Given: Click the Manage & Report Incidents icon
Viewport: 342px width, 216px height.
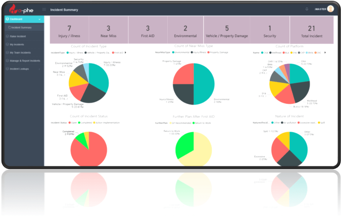Looking at the screenshot, I should 7,61.
